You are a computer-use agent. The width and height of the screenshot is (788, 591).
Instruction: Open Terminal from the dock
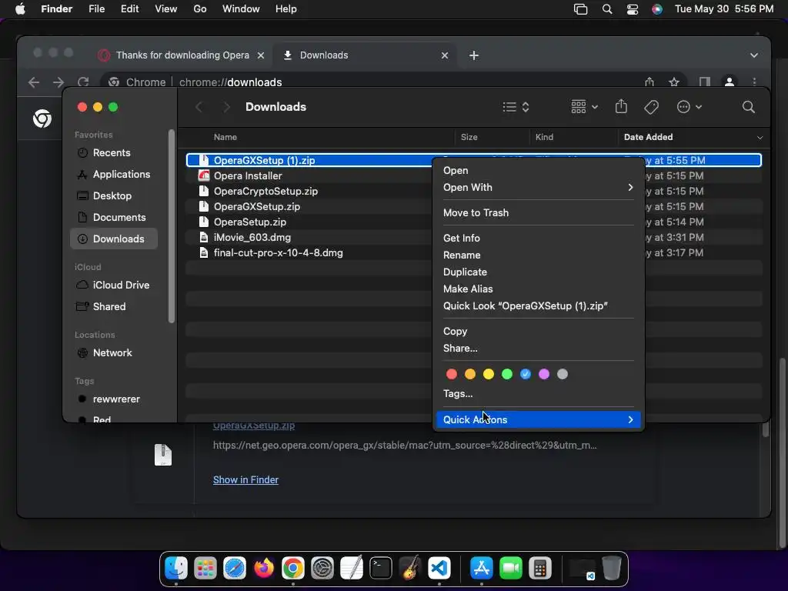(x=380, y=569)
